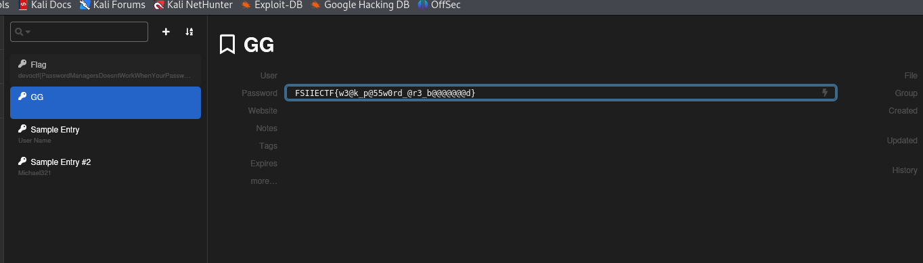Expand the search options dropdown arrow
This screenshot has height=263, width=923.
pos(28,32)
